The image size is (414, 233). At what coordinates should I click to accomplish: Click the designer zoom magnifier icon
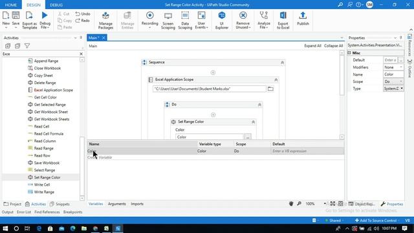coord(299,204)
